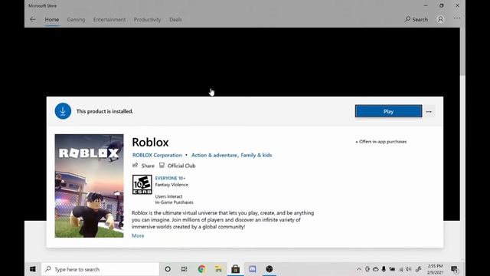Open the ROBLOX Corporation publisher link
Viewport: 490px width, 276px height.
click(157, 155)
